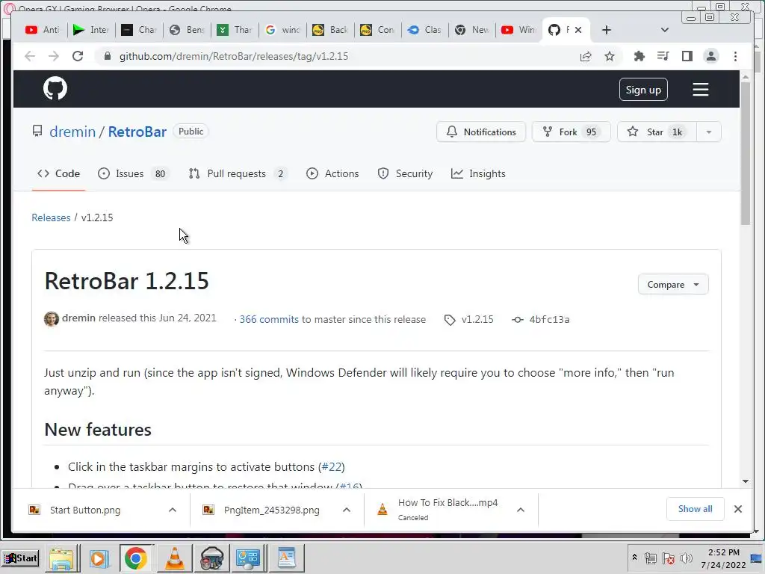765x574 pixels.
Task: Open the Actions tab
Action: 332,173
